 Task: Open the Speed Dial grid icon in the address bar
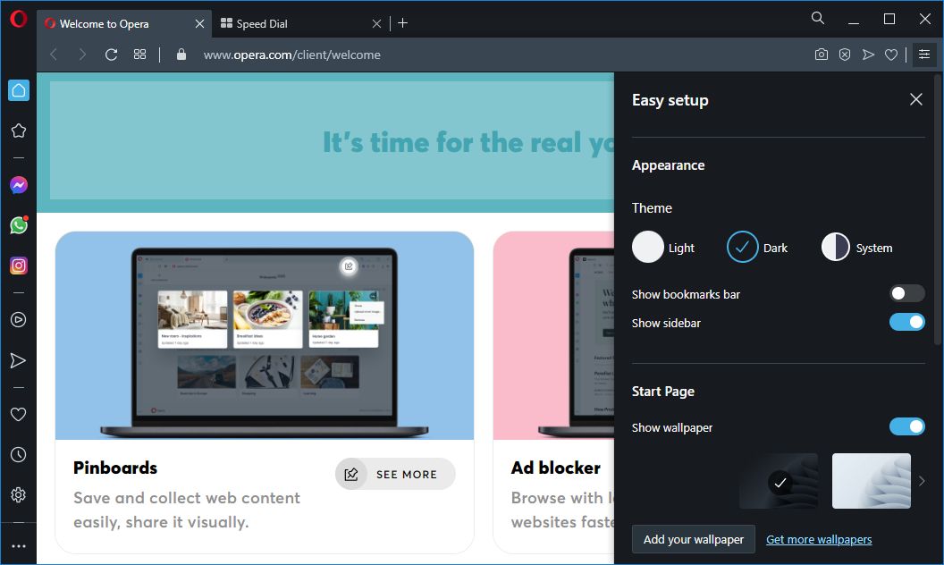(139, 55)
